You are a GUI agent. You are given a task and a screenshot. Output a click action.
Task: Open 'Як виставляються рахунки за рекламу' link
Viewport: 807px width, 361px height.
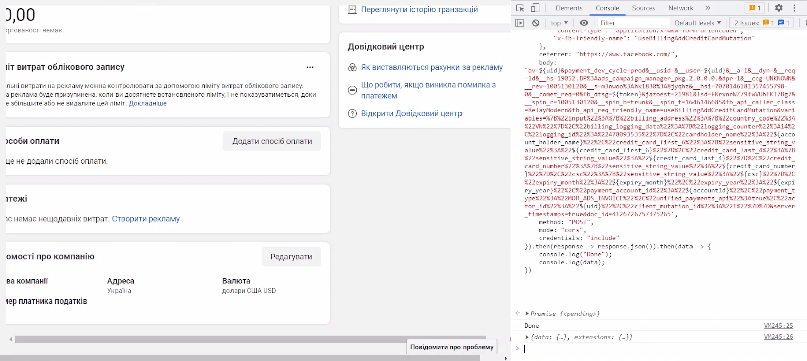tap(432, 67)
